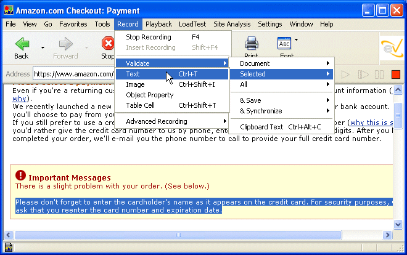
Task: Choose Clipboard Text from the submenu
Action: pyautogui.click(x=281, y=127)
